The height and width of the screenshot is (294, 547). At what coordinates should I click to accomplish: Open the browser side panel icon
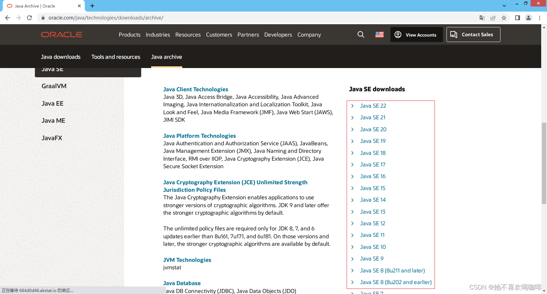point(518,18)
